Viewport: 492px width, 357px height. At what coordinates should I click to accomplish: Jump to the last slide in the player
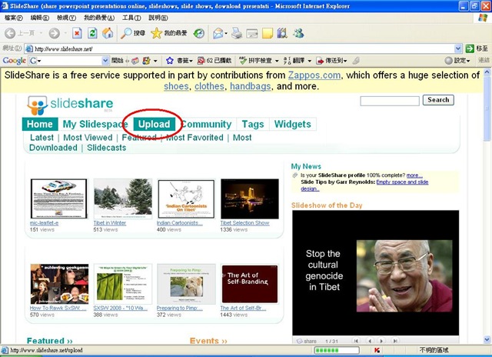tap(395, 341)
